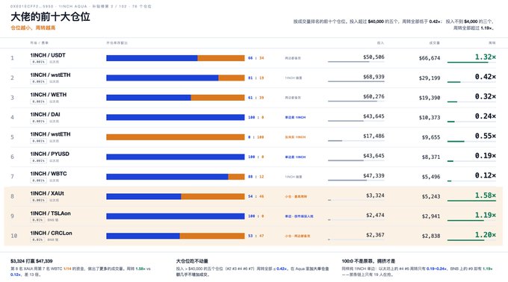
Task: Click the invested amount $60,276
Action: coord(374,96)
